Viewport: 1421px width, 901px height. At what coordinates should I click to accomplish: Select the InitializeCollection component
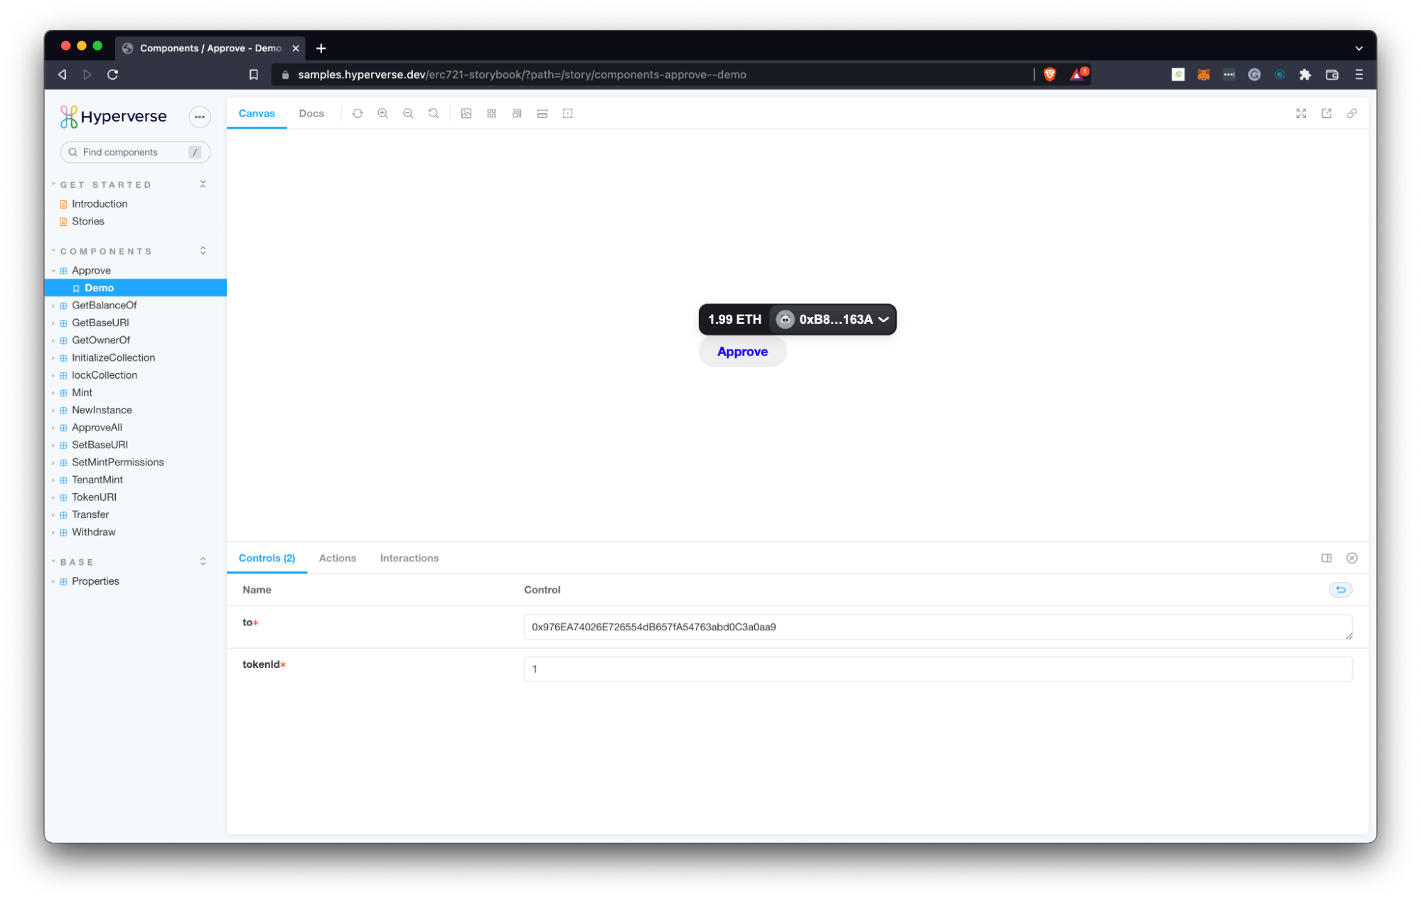[113, 358]
